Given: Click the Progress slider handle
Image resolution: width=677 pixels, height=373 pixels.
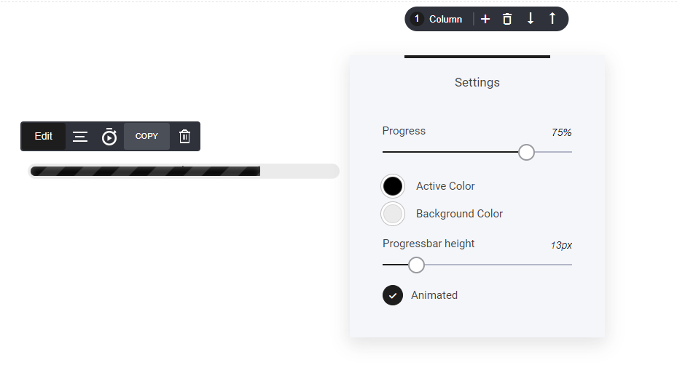Looking at the screenshot, I should coord(526,152).
